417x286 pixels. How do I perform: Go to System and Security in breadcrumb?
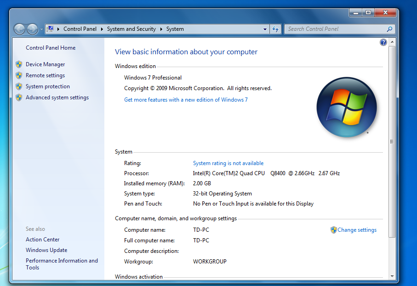pyautogui.click(x=131, y=29)
